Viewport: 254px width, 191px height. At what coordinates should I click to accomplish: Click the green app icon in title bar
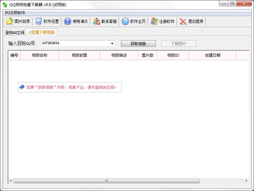5,4
